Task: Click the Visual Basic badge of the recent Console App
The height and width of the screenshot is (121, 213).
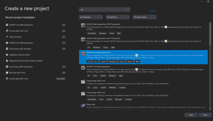Action: pyautogui.click(x=60, y=79)
